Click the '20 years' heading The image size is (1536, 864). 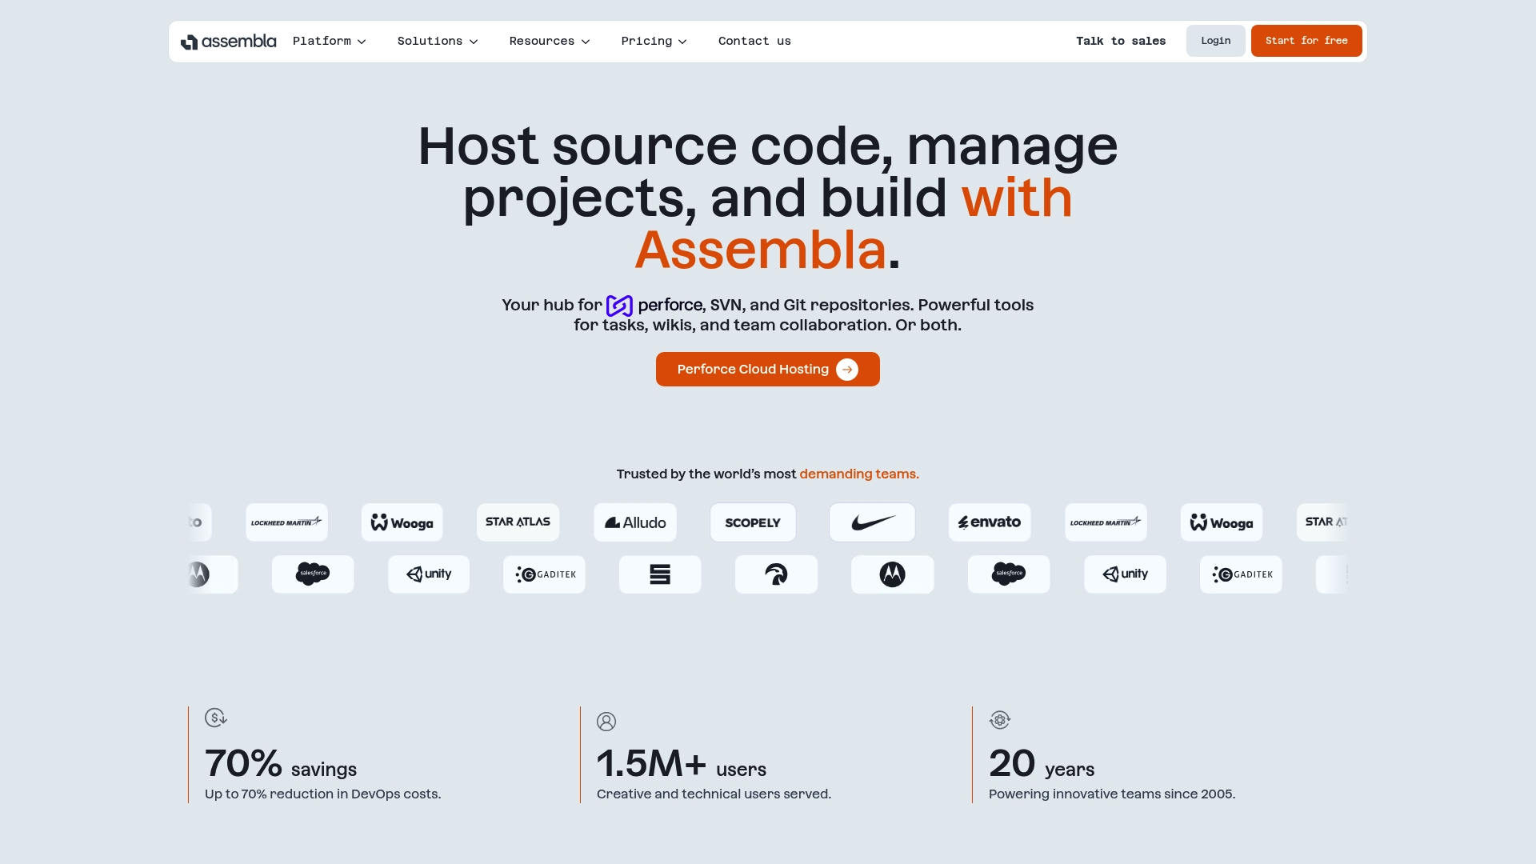pos(1042,763)
